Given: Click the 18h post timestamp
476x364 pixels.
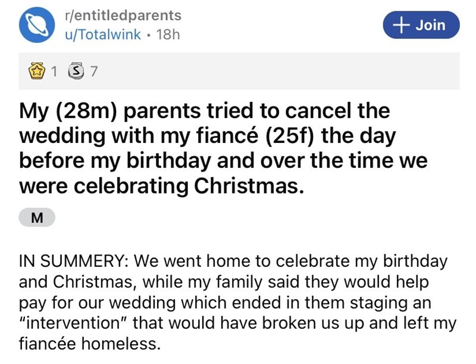Looking at the screenshot, I should [x=167, y=34].
